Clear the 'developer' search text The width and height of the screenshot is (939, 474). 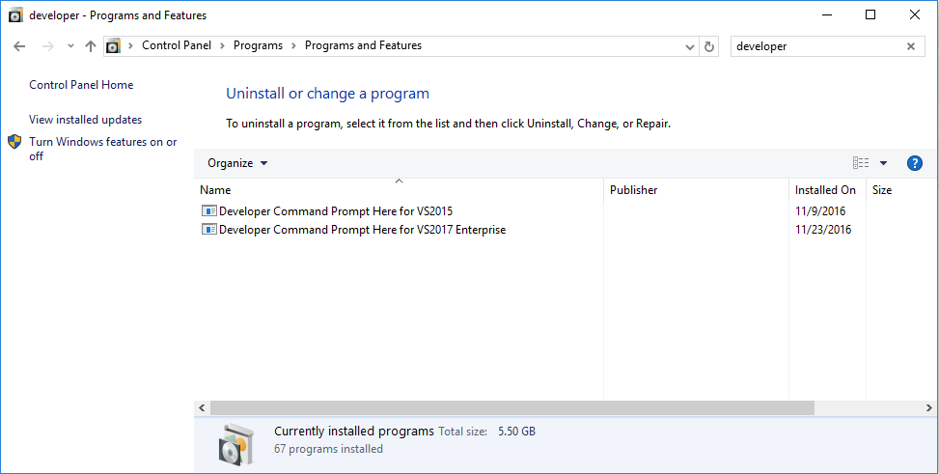pyautogui.click(x=911, y=46)
